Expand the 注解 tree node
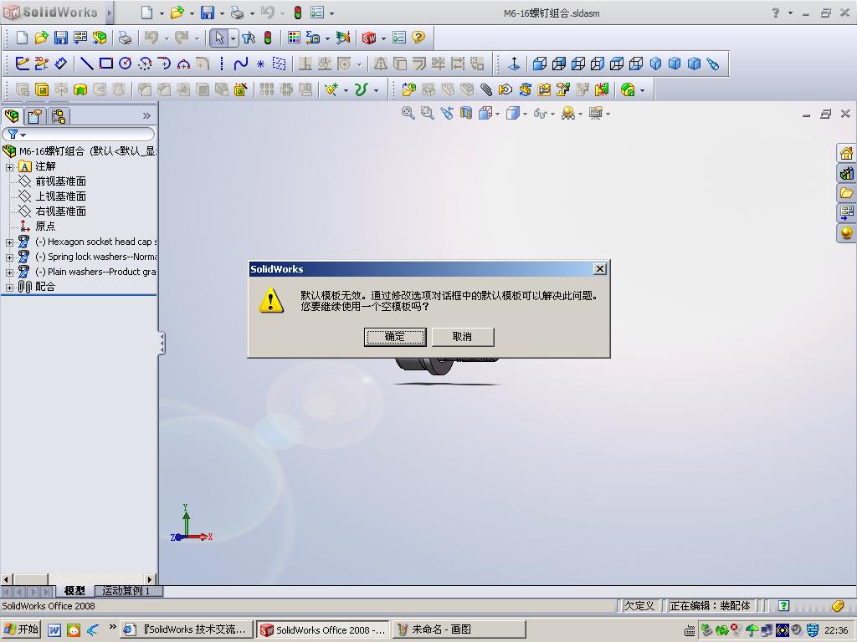Screen dimensions: 857x642 click(9, 167)
